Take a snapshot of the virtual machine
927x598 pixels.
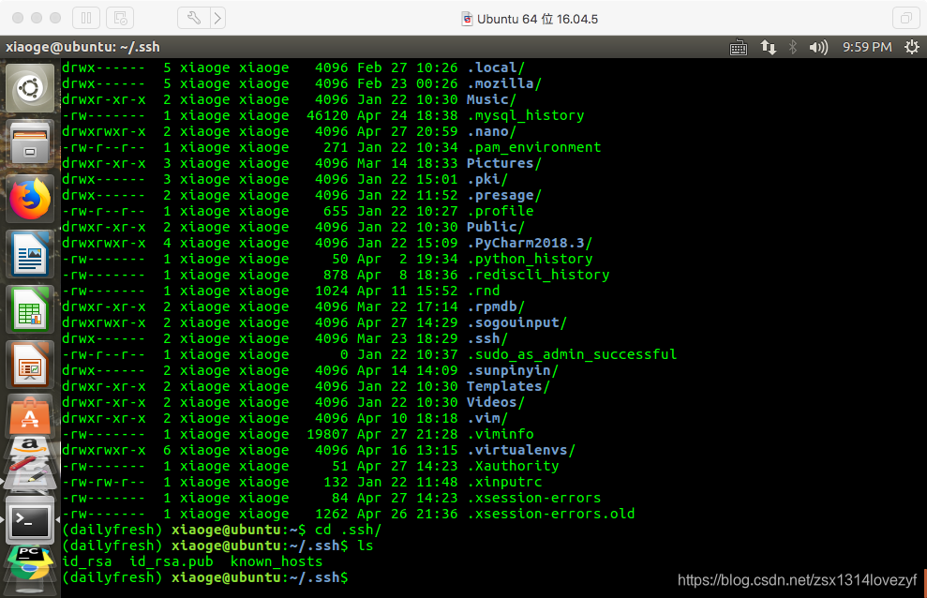tap(120, 19)
